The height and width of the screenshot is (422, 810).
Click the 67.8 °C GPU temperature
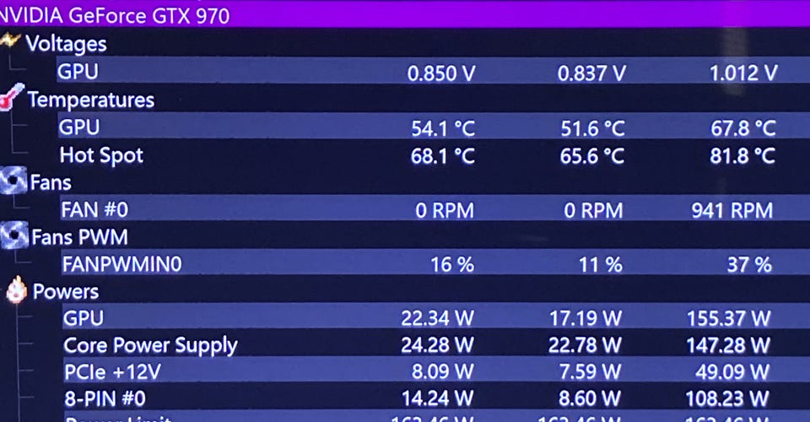pyautogui.click(x=743, y=127)
